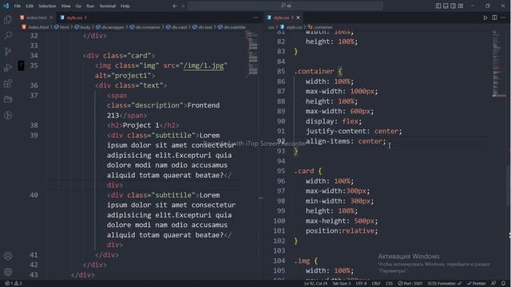Open the File menu

point(18,6)
